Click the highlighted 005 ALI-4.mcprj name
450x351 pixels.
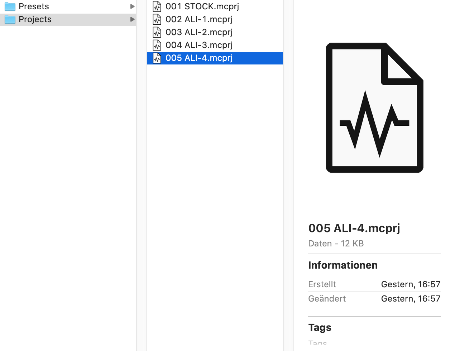199,58
